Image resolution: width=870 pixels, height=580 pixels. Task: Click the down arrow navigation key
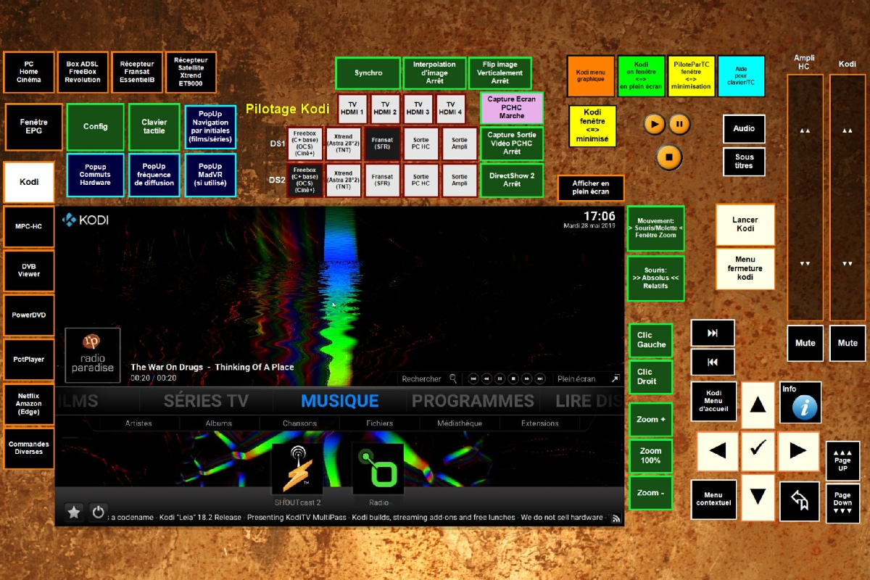click(758, 497)
